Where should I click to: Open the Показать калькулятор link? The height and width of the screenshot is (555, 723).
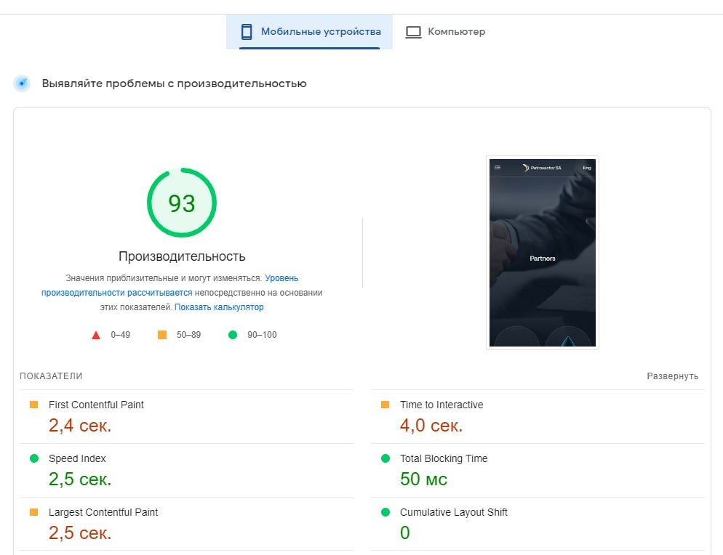point(219,307)
